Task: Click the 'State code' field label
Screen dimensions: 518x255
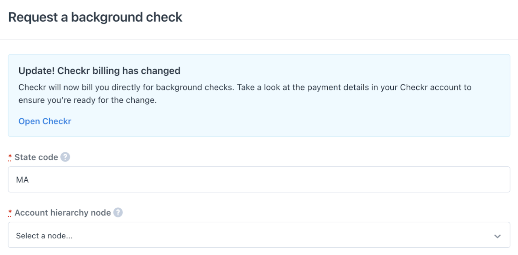Action: pyautogui.click(x=36, y=157)
